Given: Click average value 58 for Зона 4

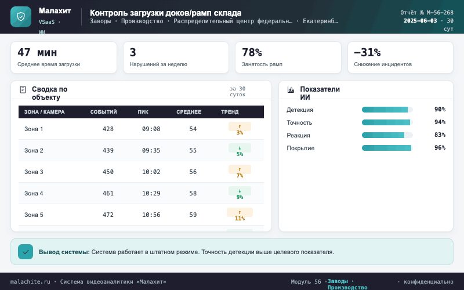Looking at the screenshot, I should [193, 193].
